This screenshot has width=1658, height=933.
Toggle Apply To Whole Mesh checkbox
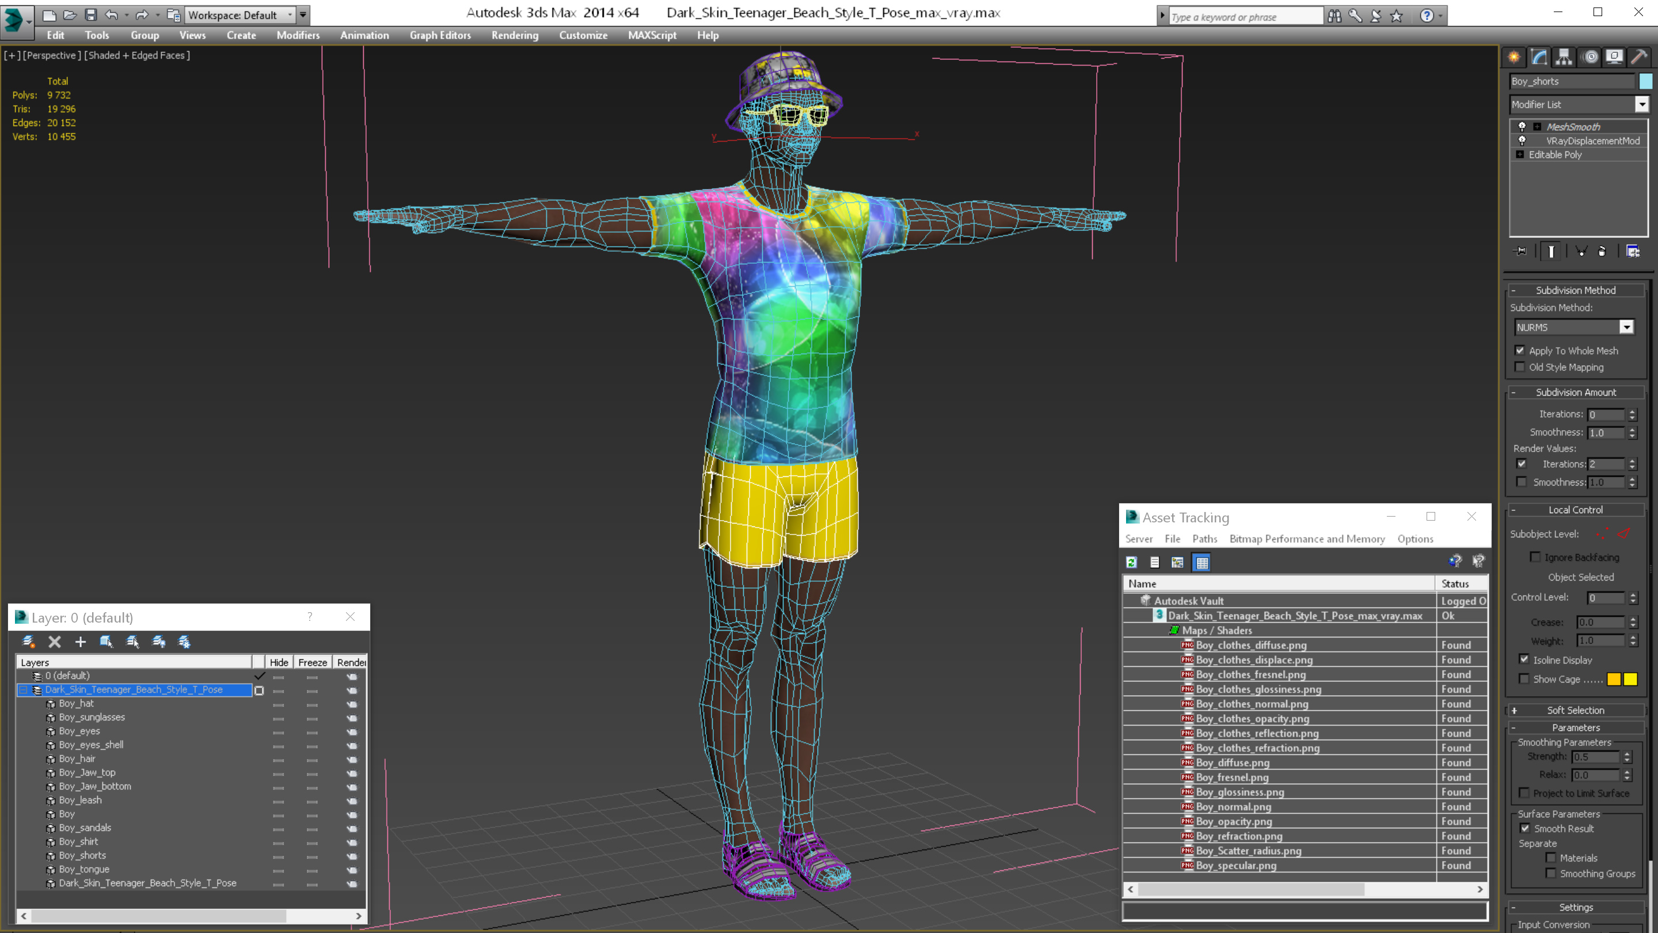tap(1520, 350)
